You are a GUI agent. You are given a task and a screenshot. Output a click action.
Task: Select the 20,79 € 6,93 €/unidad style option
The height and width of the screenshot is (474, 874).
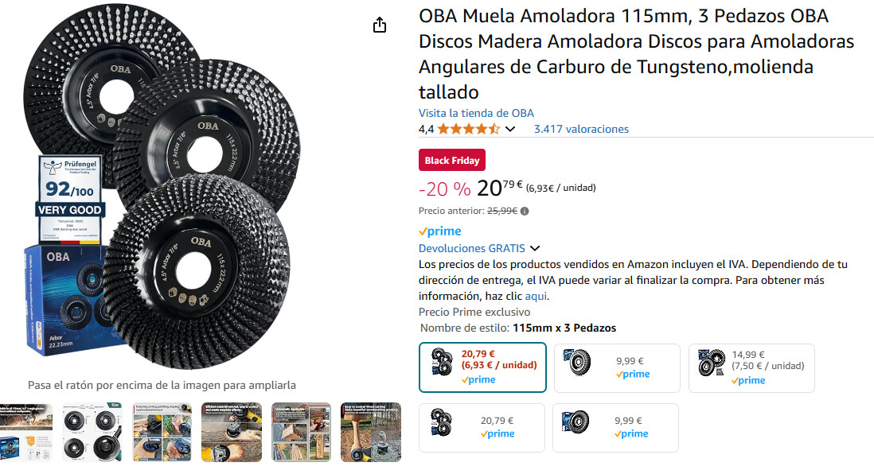[482, 367]
